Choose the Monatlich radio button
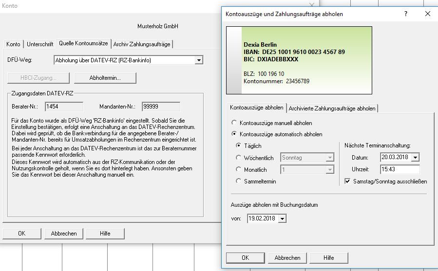The height and width of the screenshot is (271, 438). click(238, 169)
